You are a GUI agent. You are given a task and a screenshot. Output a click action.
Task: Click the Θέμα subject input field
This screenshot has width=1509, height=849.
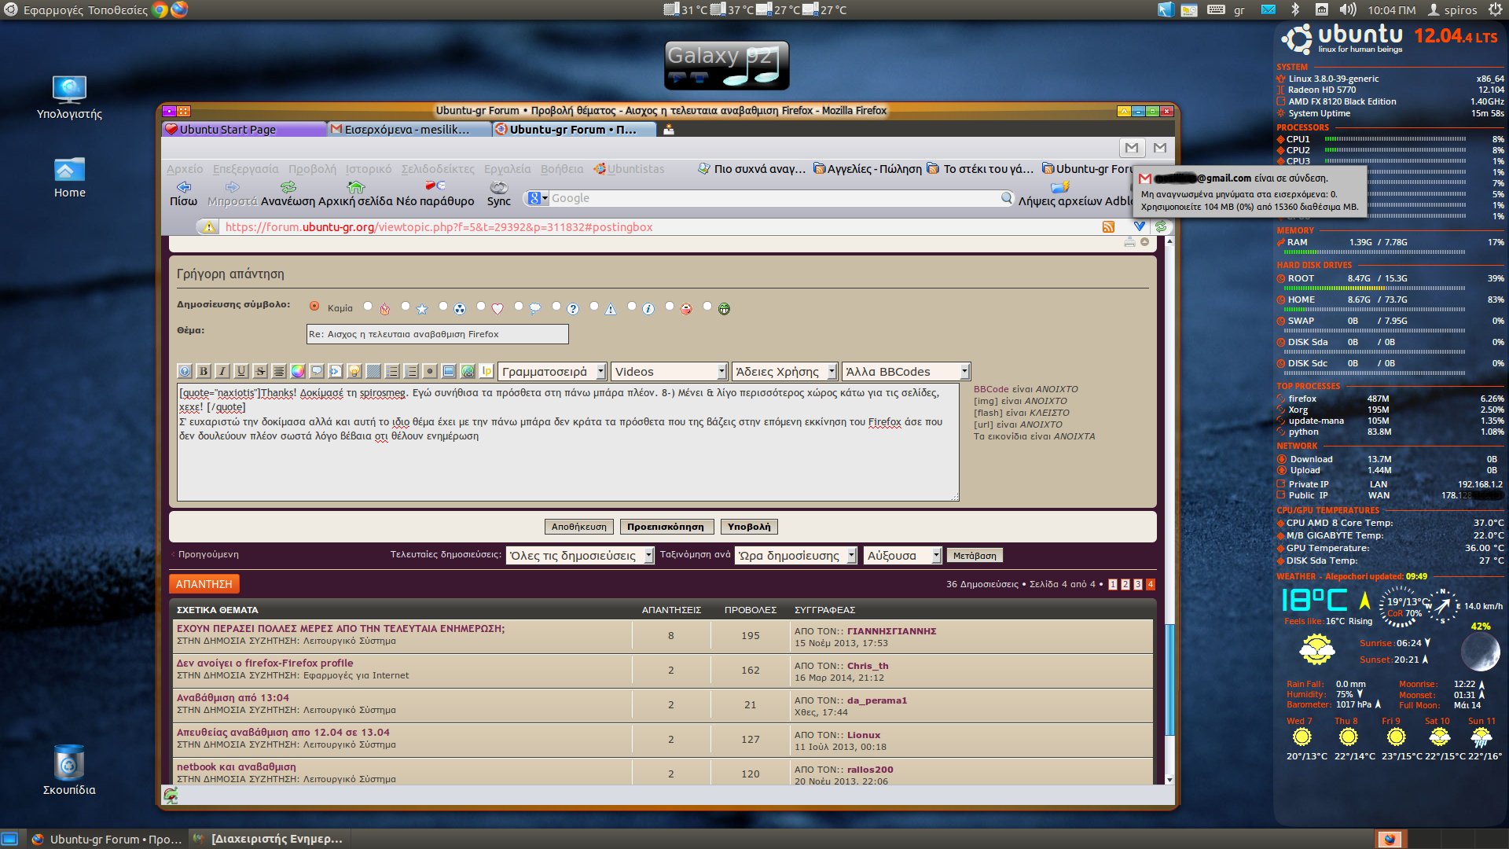[x=437, y=334]
